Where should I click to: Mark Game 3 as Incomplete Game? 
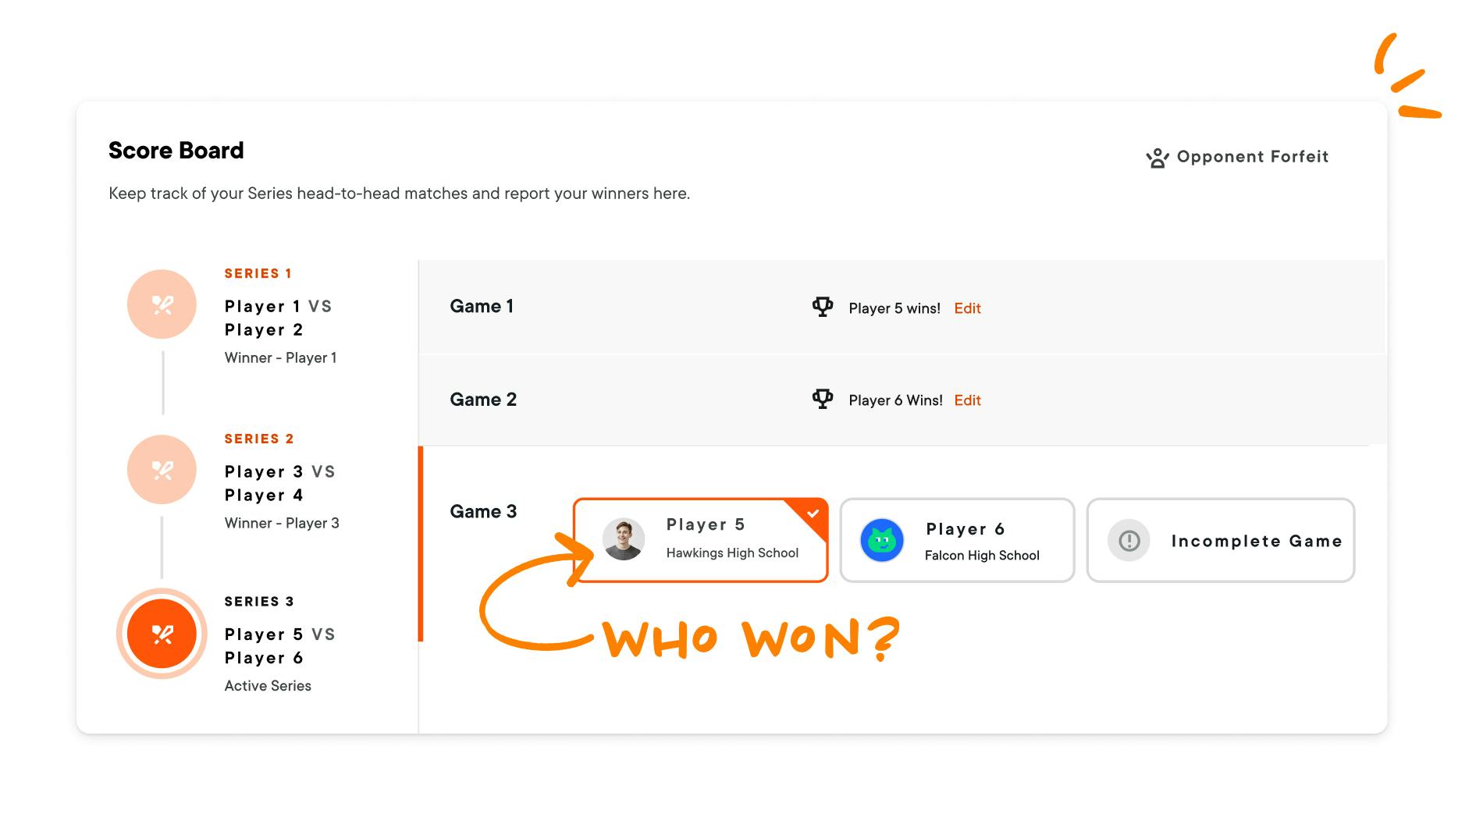click(x=1221, y=540)
